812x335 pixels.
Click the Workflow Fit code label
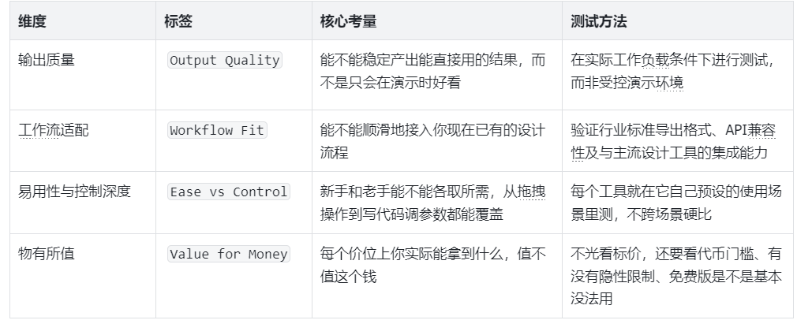(218, 131)
